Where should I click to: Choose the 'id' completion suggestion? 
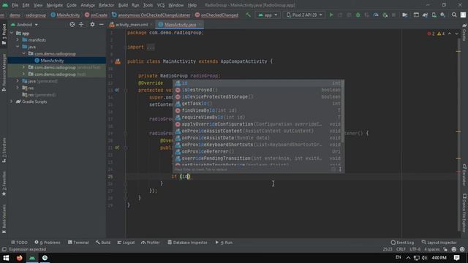[258, 83]
